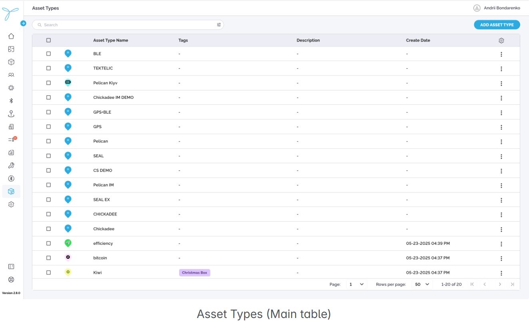The height and width of the screenshot is (322, 529).
Task: Open the building icon in the sidebar
Action: click(11, 127)
